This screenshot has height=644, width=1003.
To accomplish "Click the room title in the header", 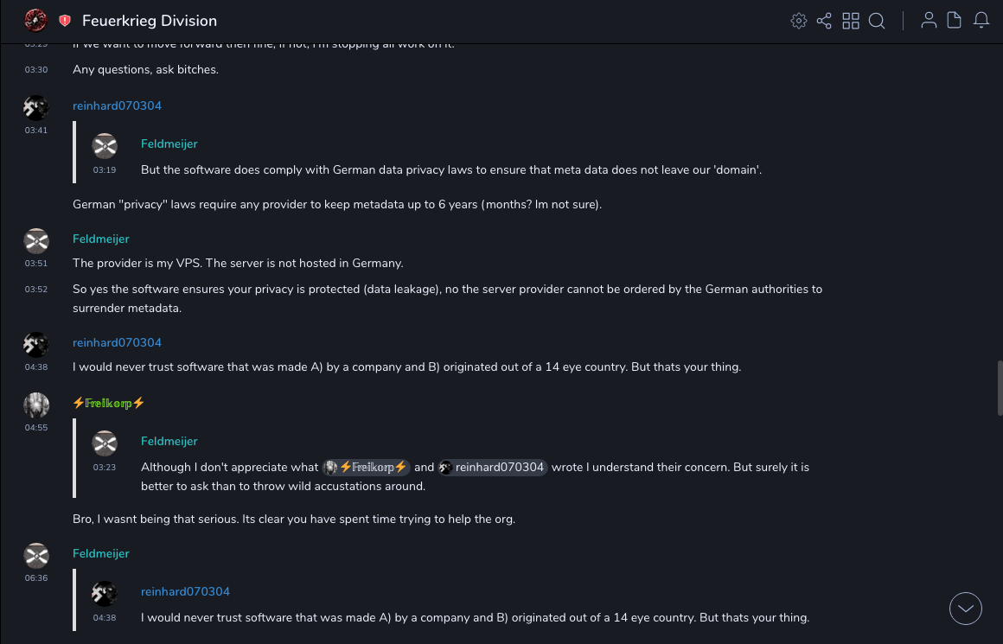I will point(150,21).
